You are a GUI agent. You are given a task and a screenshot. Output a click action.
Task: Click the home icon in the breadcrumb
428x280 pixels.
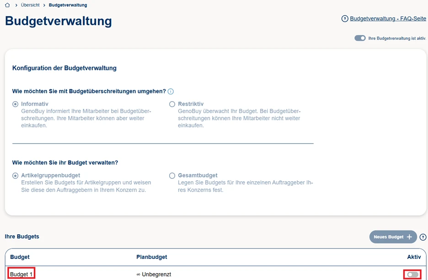tap(7, 5)
